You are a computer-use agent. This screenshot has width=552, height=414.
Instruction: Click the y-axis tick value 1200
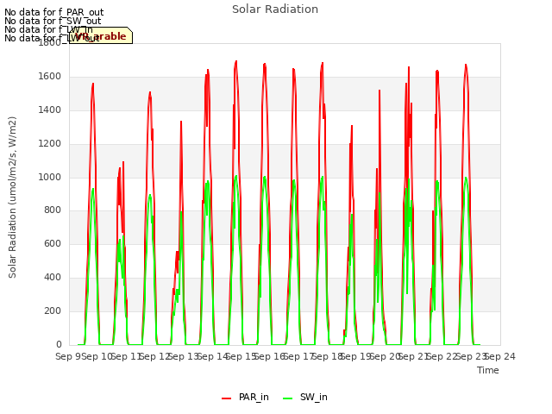click(x=50, y=143)
